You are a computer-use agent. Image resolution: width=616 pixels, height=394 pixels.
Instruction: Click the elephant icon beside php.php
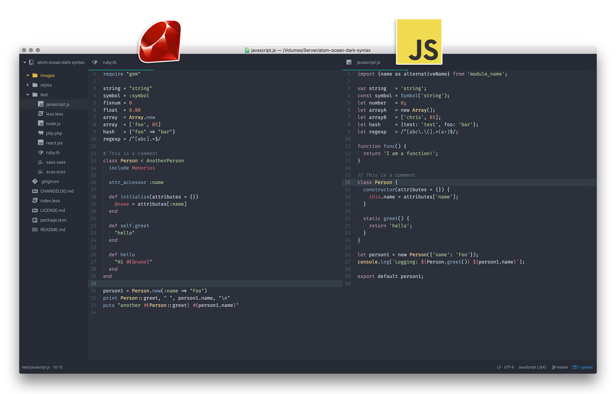[41, 133]
